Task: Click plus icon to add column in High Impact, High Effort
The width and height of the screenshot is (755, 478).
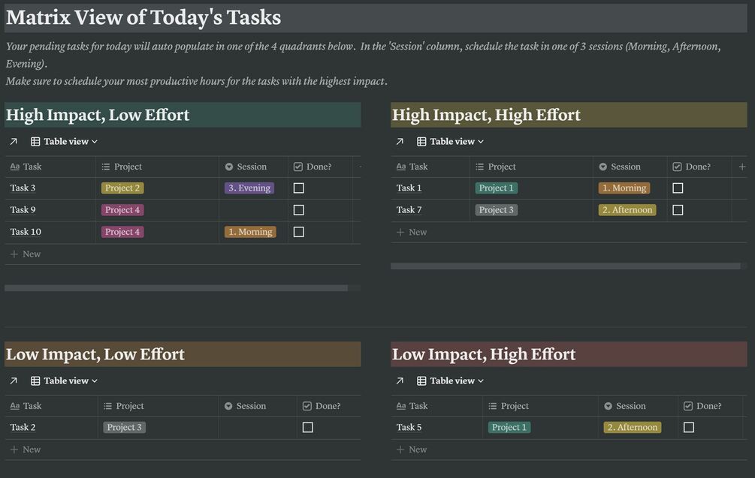Action: click(x=742, y=167)
